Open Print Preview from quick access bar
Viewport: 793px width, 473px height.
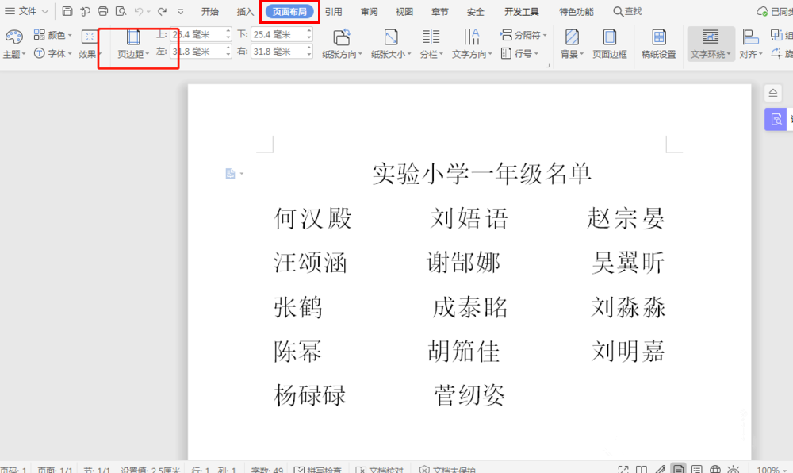tap(121, 11)
